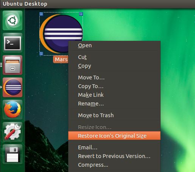This screenshot has height=172, width=195.
Task: Click the top-left resize handle of Mars icon
Action: click(41, 14)
